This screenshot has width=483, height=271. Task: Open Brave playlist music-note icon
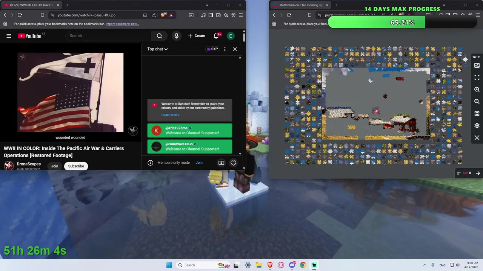[x=203, y=15]
